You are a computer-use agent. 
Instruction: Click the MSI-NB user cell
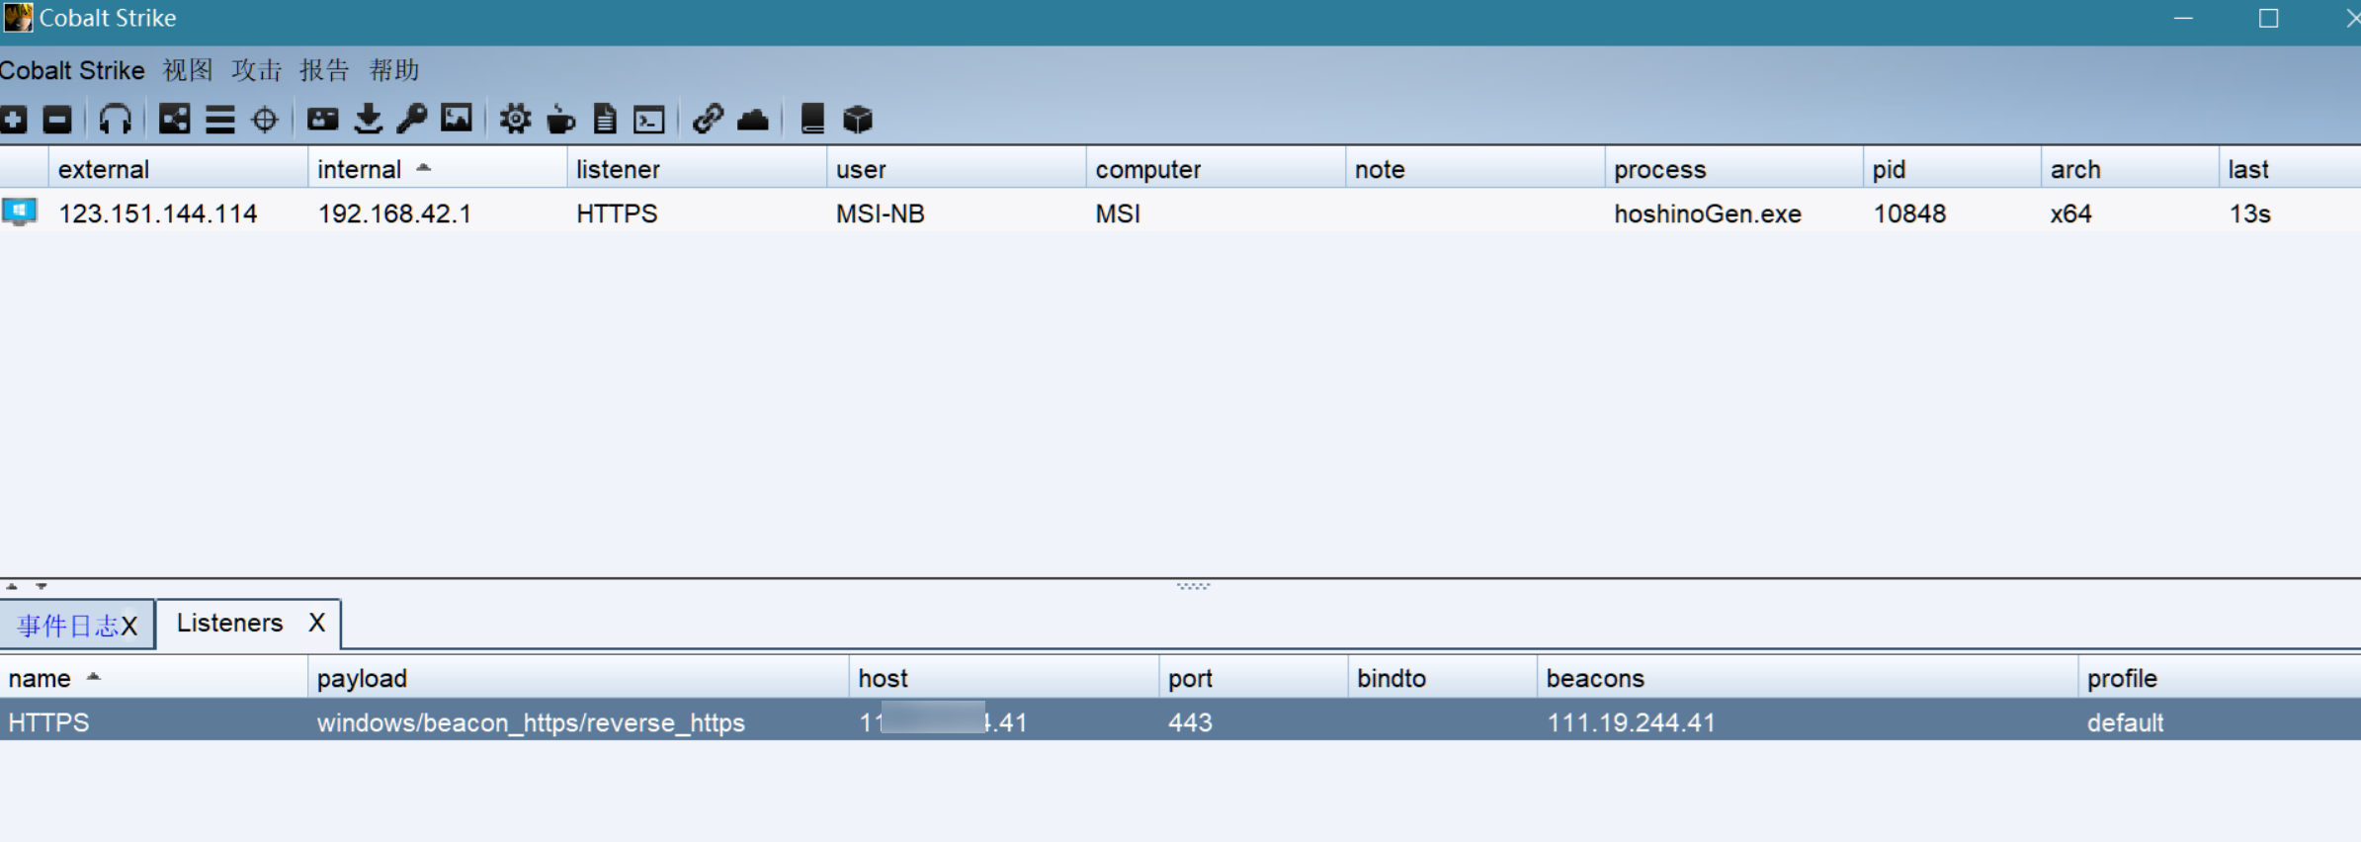coord(881,213)
